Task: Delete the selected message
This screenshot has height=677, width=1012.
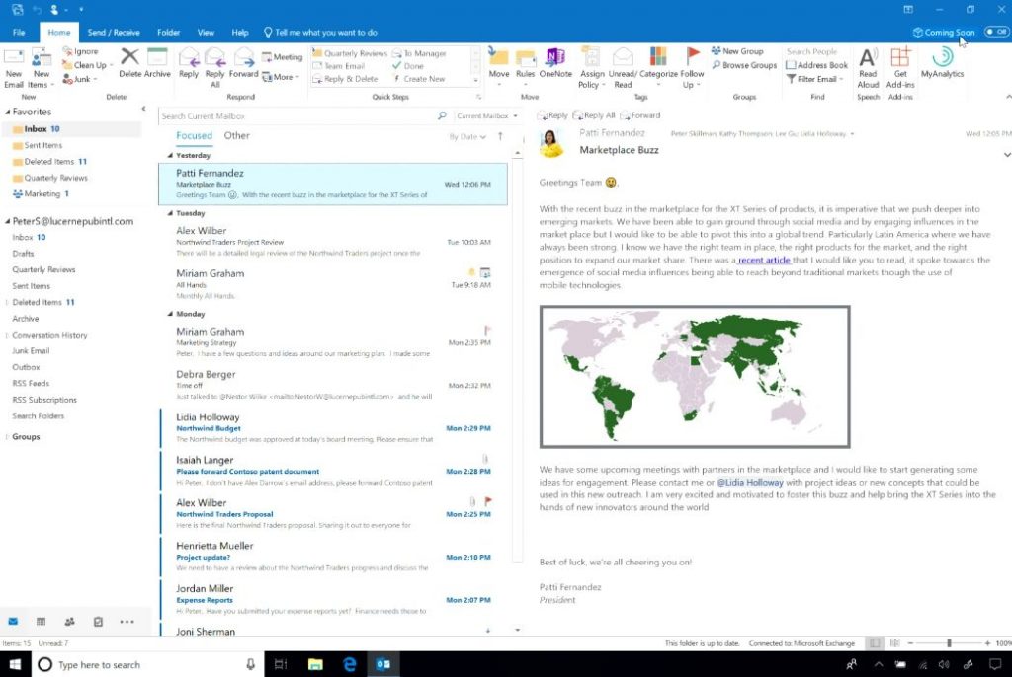Action: click(x=129, y=63)
